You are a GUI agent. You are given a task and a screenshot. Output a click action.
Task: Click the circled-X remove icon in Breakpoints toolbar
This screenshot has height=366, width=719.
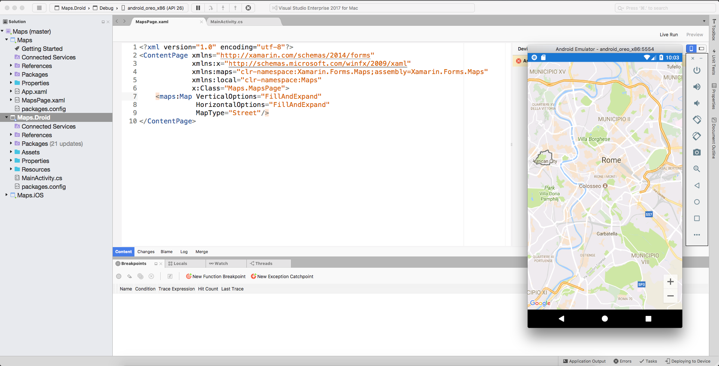[151, 276]
